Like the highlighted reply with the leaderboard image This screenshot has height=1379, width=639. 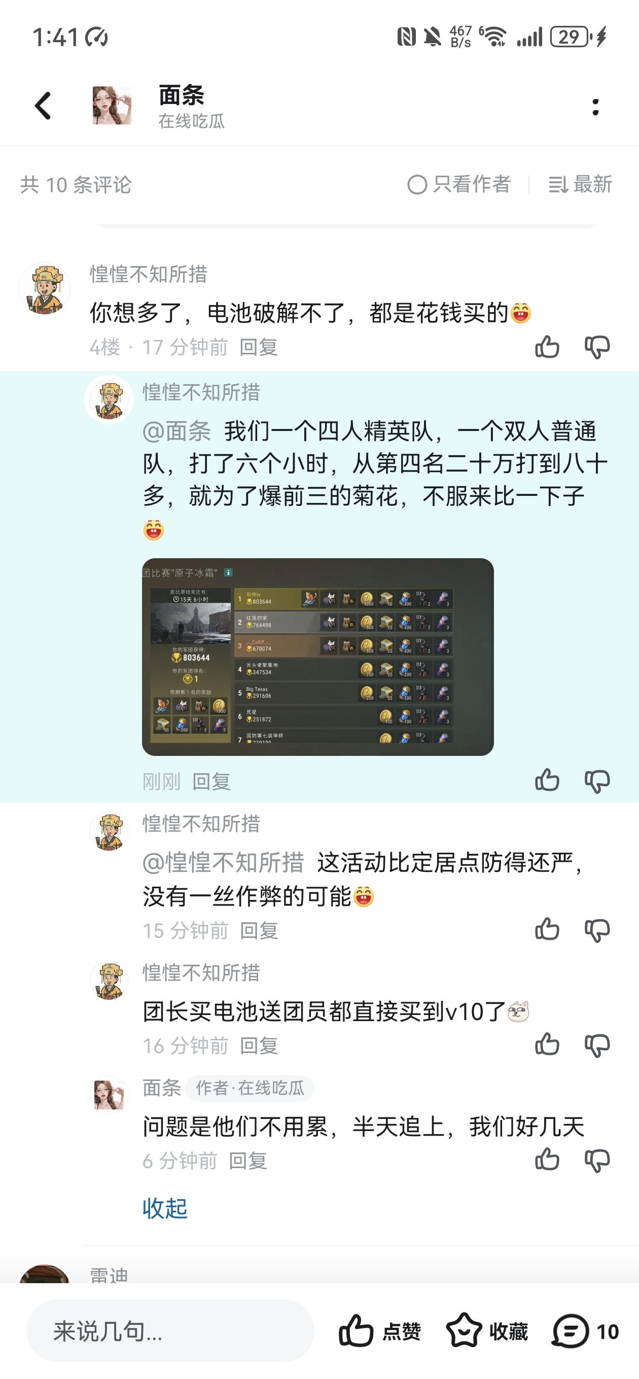547,780
